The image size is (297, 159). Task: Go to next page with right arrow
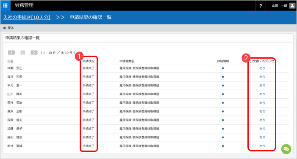tap(34, 53)
